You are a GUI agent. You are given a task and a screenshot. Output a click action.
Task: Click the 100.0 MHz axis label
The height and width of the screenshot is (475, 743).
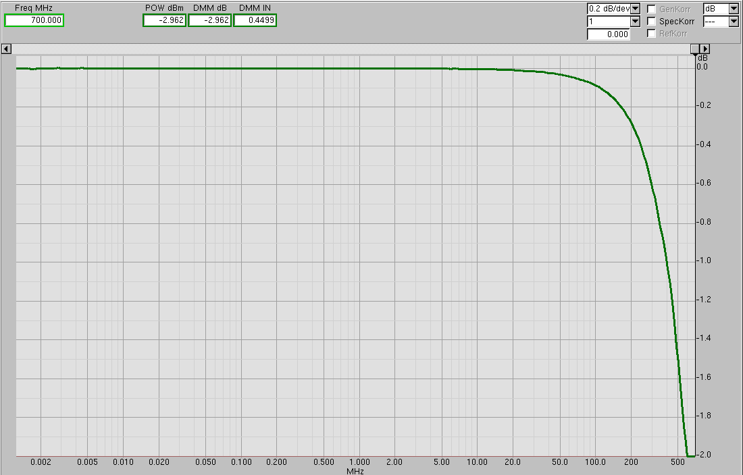pyautogui.click(x=595, y=462)
